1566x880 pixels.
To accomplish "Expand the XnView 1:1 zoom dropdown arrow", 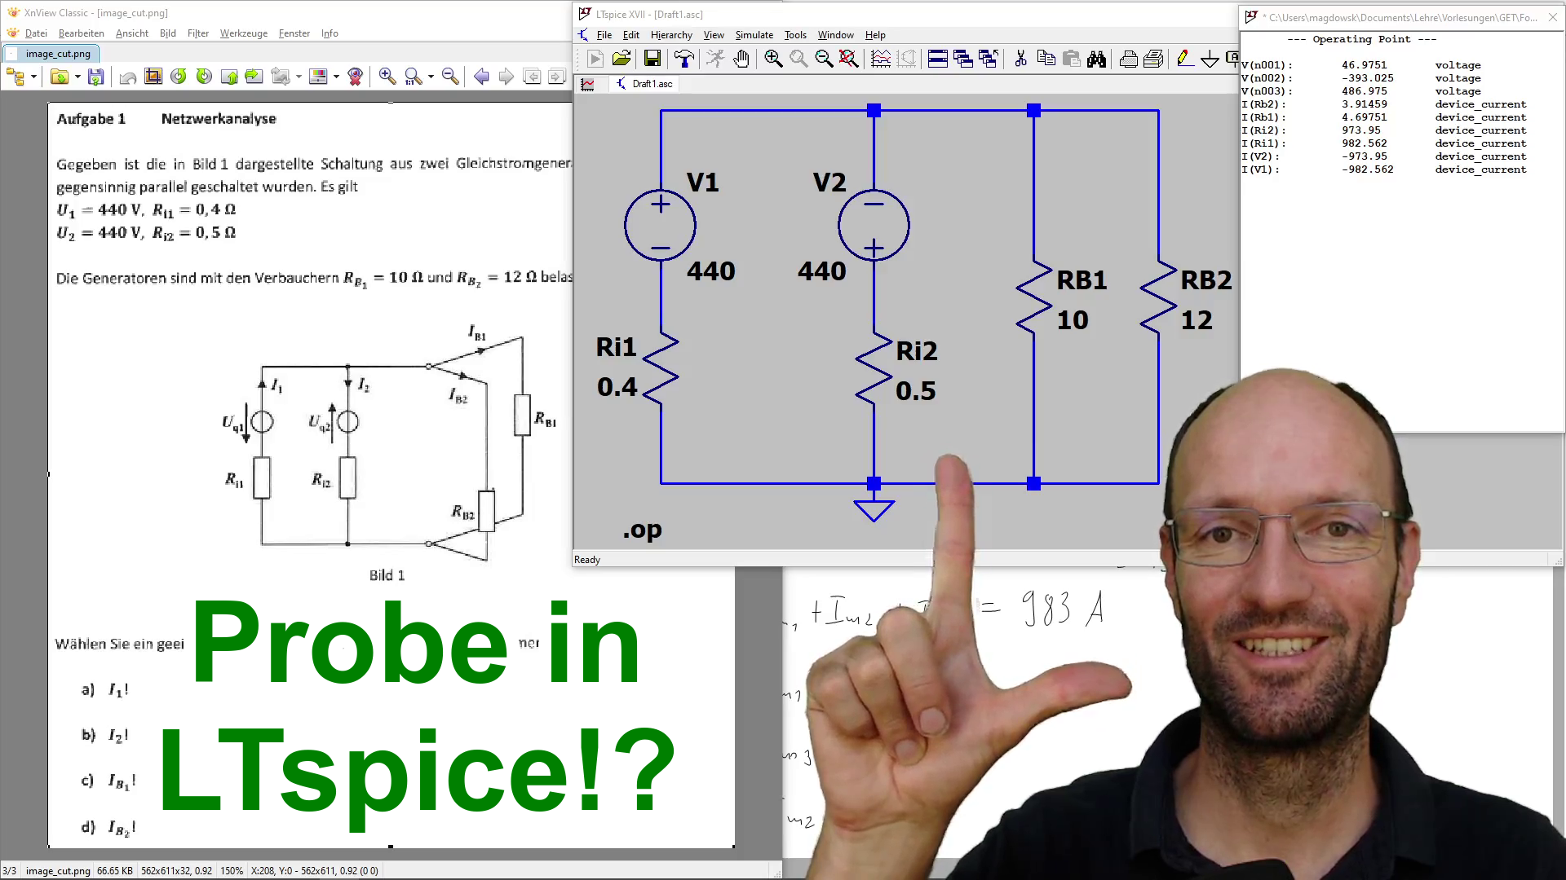I will 431,77.
